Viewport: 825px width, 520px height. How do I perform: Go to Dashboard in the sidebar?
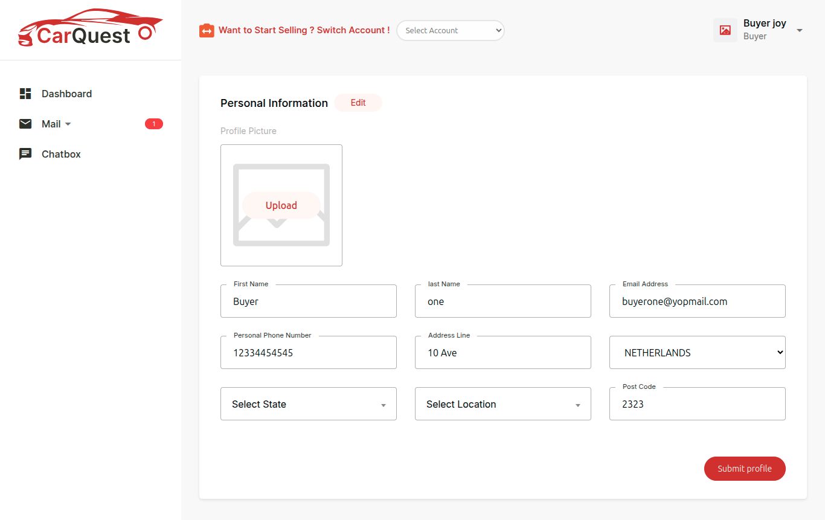tap(66, 94)
